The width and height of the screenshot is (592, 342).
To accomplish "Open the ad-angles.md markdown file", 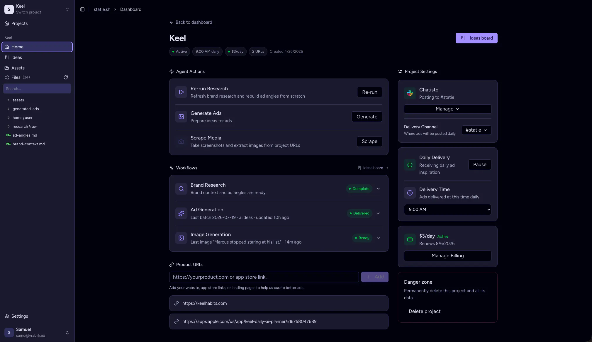I will click(25, 135).
